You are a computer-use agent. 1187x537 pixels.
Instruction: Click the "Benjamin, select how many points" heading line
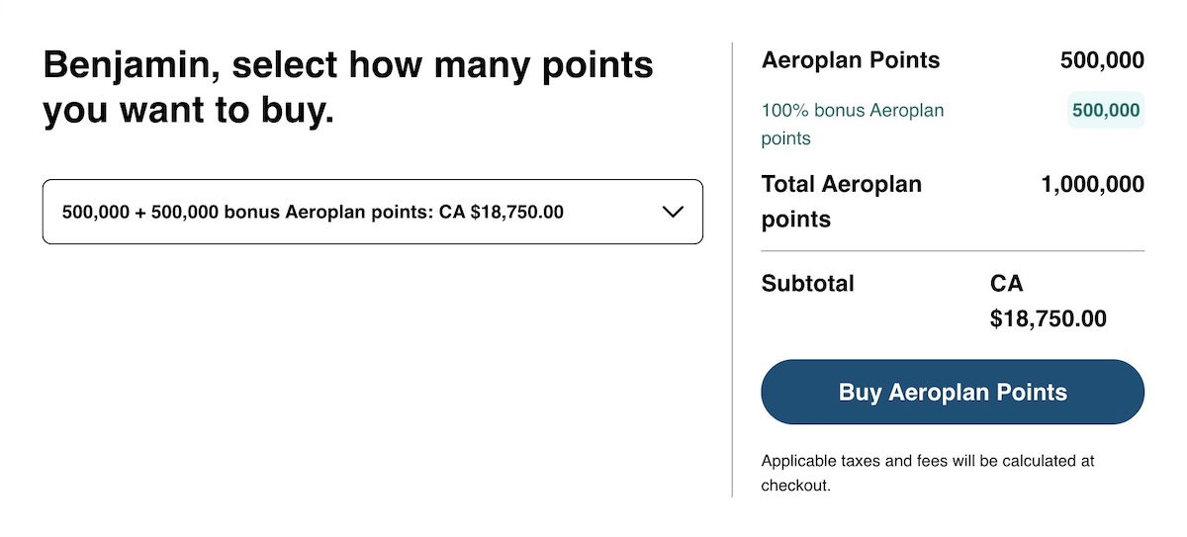[x=347, y=65]
